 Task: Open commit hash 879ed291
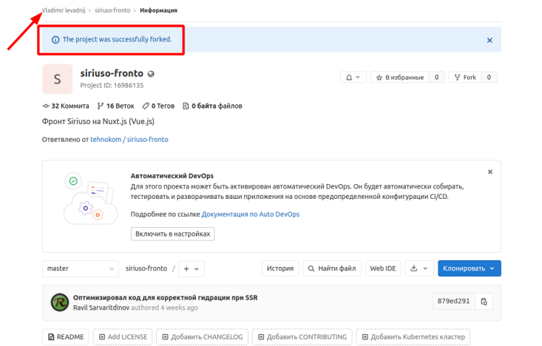point(453,302)
